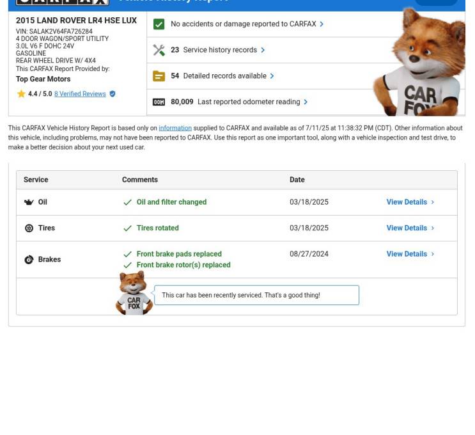Screen dimensions: 475x435
Task: Click the CARFAX logo
Action: point(63,2)
